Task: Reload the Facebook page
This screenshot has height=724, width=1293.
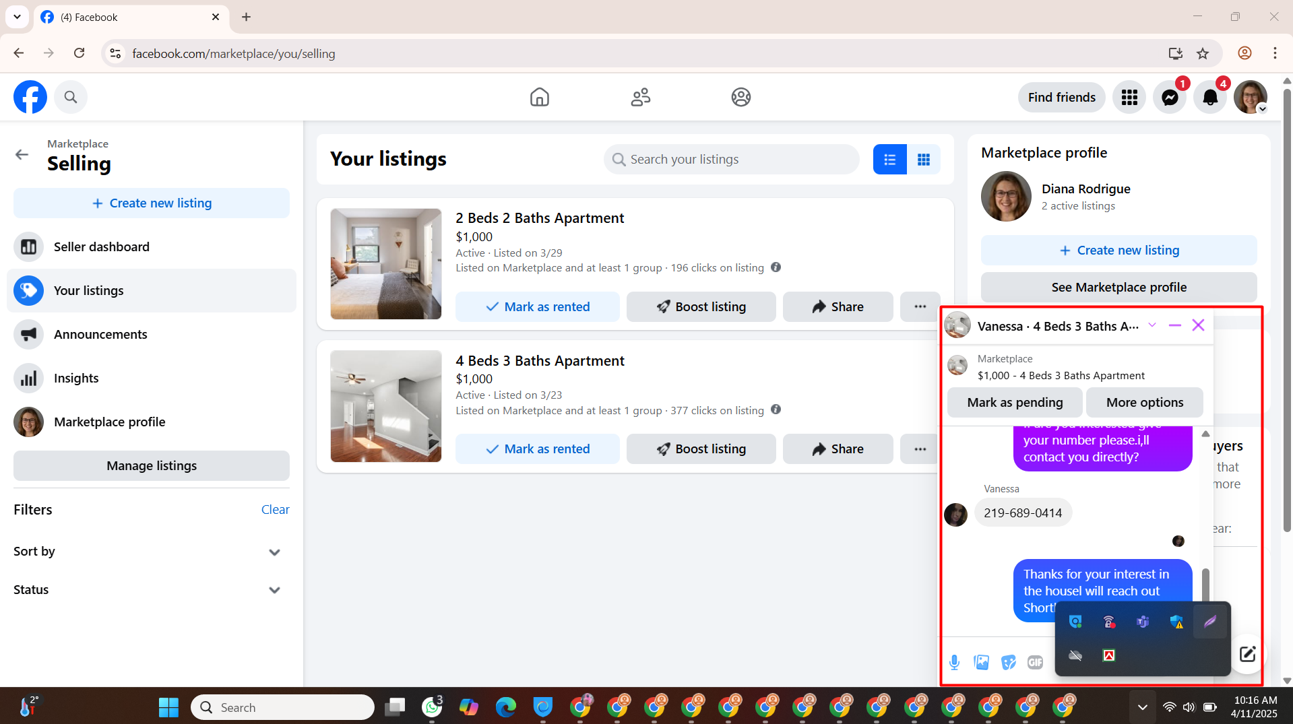Action: [80, 53]
